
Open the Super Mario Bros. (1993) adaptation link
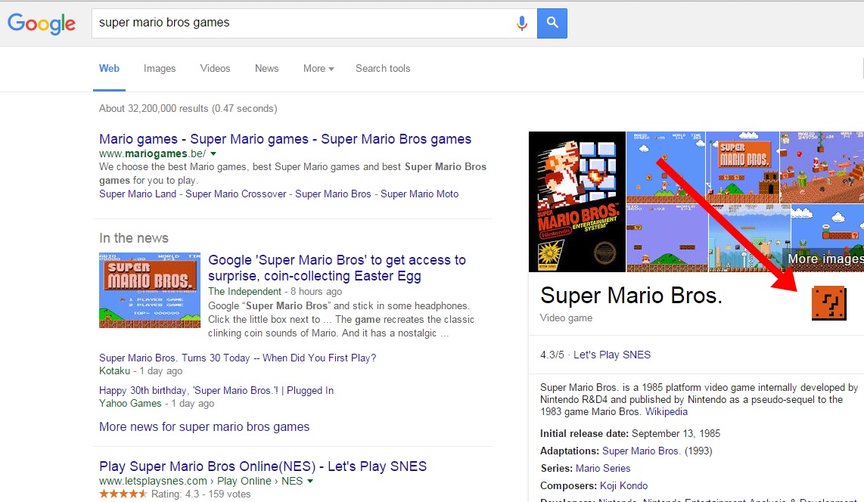point(642,451)
